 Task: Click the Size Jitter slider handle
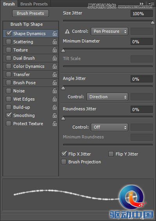click(152, 23)
